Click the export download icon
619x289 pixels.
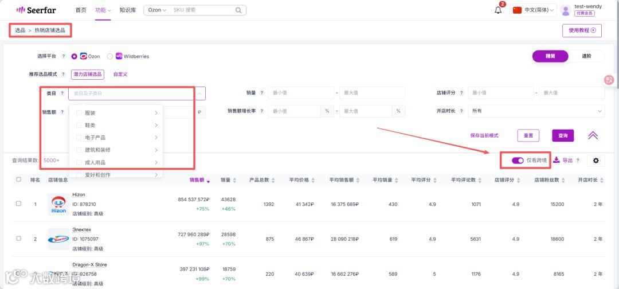coord(556,160)
